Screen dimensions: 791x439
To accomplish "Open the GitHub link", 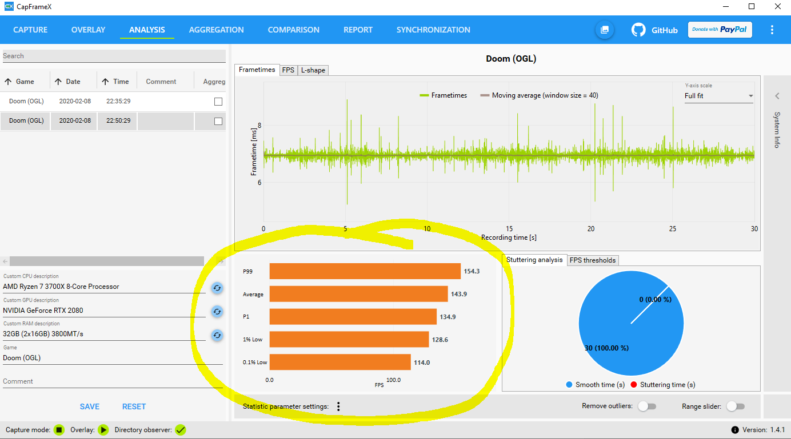I will click(x=654, y=30).
